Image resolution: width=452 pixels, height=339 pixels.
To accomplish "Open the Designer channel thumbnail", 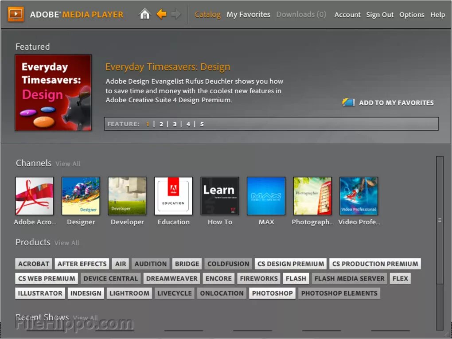I will [x=81, y=196].
